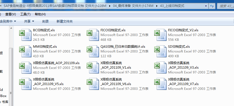The image size is (234, 106).
Task: Navigate to 43_上线归档变式 breadcrumb segment
Action: [172, 6]
